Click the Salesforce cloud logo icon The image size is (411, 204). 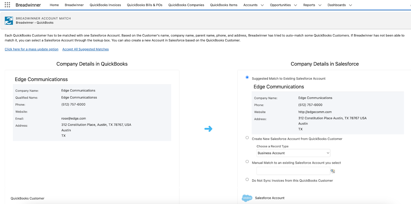247,198
